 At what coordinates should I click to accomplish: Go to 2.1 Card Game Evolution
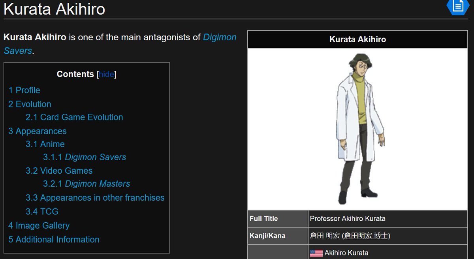tap(74, 117)
